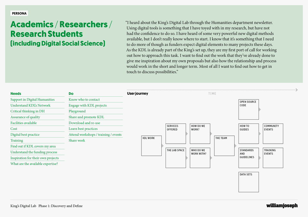Select 'Facilities available' row
Image resolution: width=308 pixels, height=217 pixels.
[x=37, y=123]
